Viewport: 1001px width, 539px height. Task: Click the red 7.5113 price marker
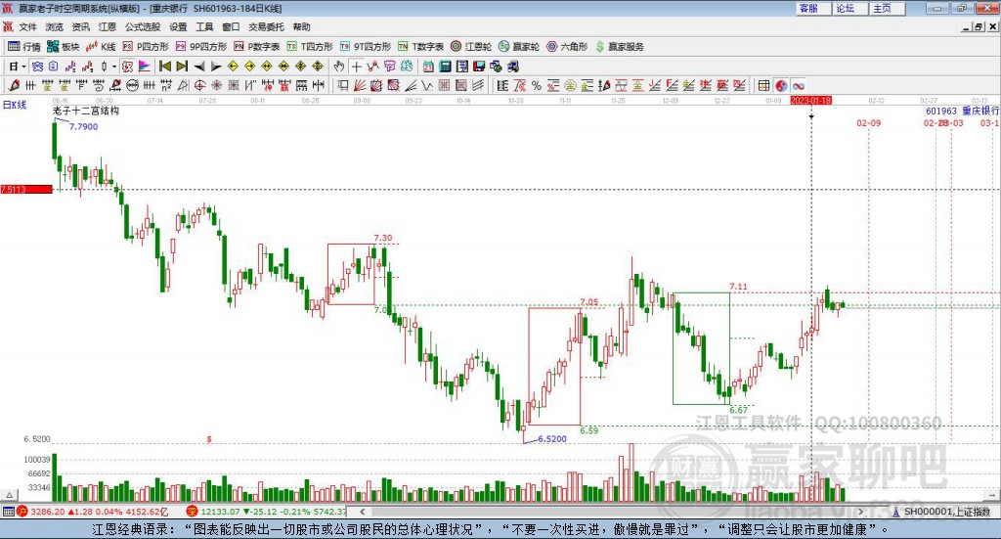tap(26, 189)
